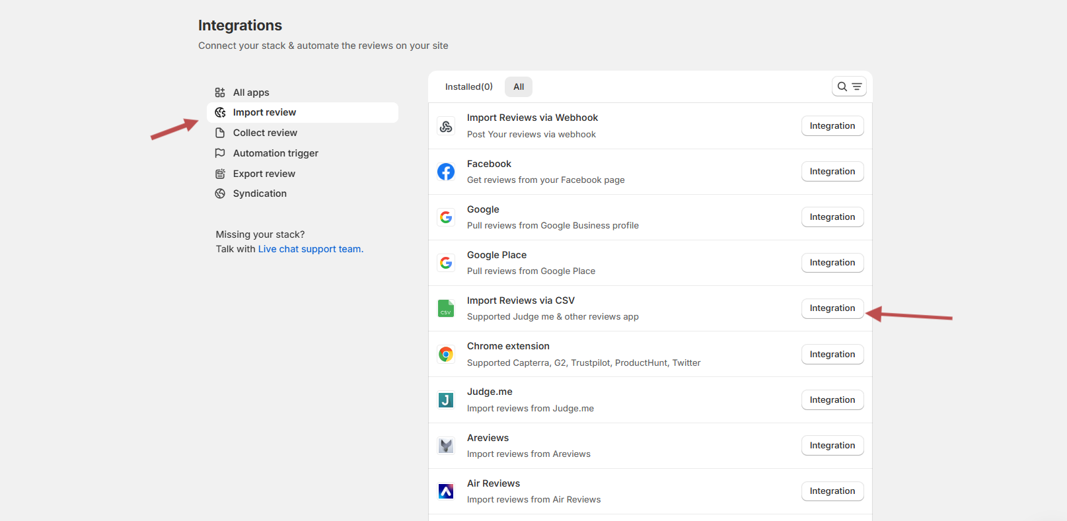Click the green CSV file icon
The image size is (1067, 521).
446,308
